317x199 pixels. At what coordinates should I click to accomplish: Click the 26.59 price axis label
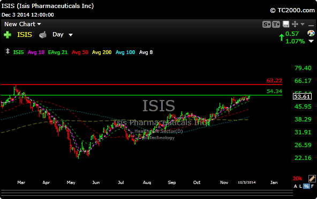[x=303, y=145]
